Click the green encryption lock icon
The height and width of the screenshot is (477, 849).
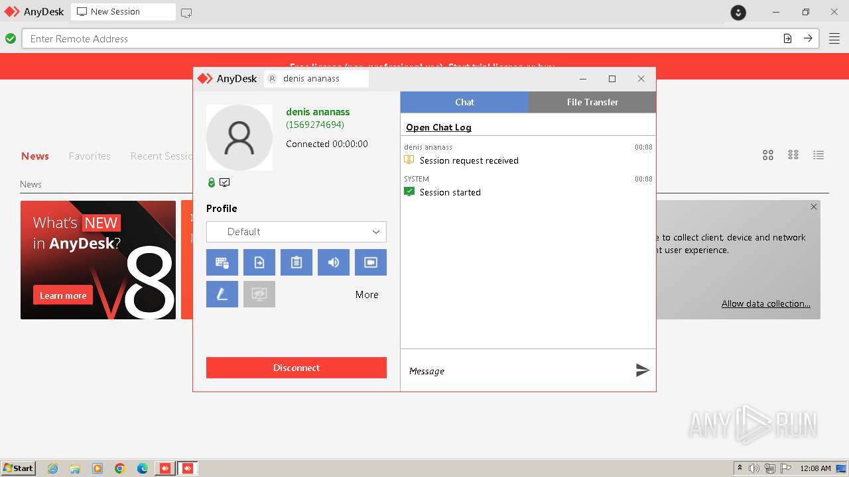(212, 183)
